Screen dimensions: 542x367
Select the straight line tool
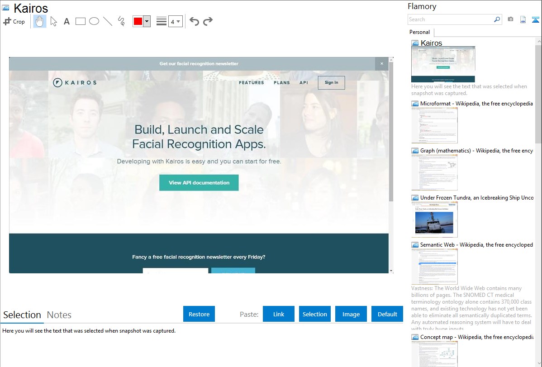(x=108, y=21)
